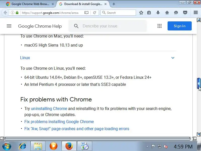Show hidden system tray icons
The image size is (201, 151).
(147, 146)
